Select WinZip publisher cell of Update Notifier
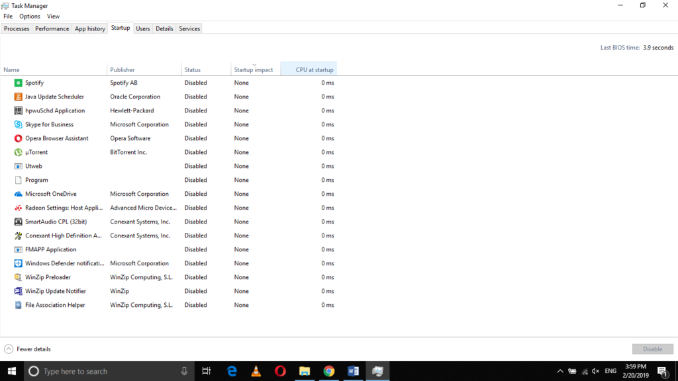The height and width of the screenshot is (381, 678). 119,291
